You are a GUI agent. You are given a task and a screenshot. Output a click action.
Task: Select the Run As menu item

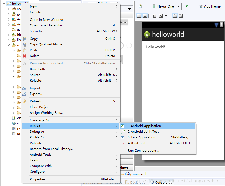click(70, 126)
